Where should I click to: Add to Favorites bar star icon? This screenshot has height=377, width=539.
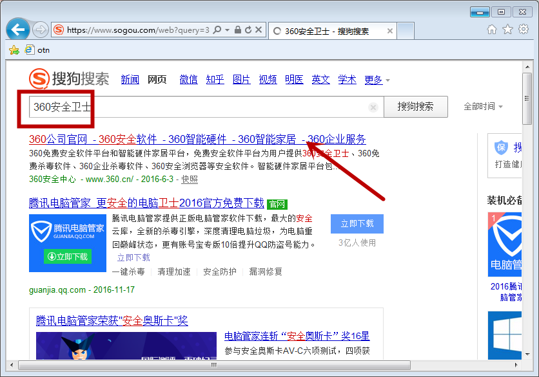(x=14, y=50)
